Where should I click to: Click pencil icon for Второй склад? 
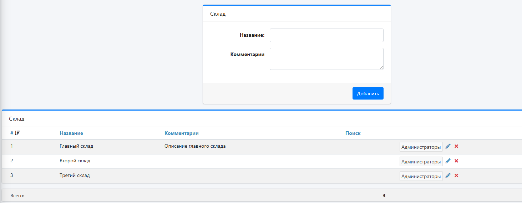(448, 161)
